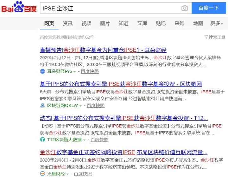Viewport: 228px width, 178px height.
Task: Open result 直播预告|金沙江数字基金为何重仓IPSE
Action: pyautogui.click(x=103, y=50)
